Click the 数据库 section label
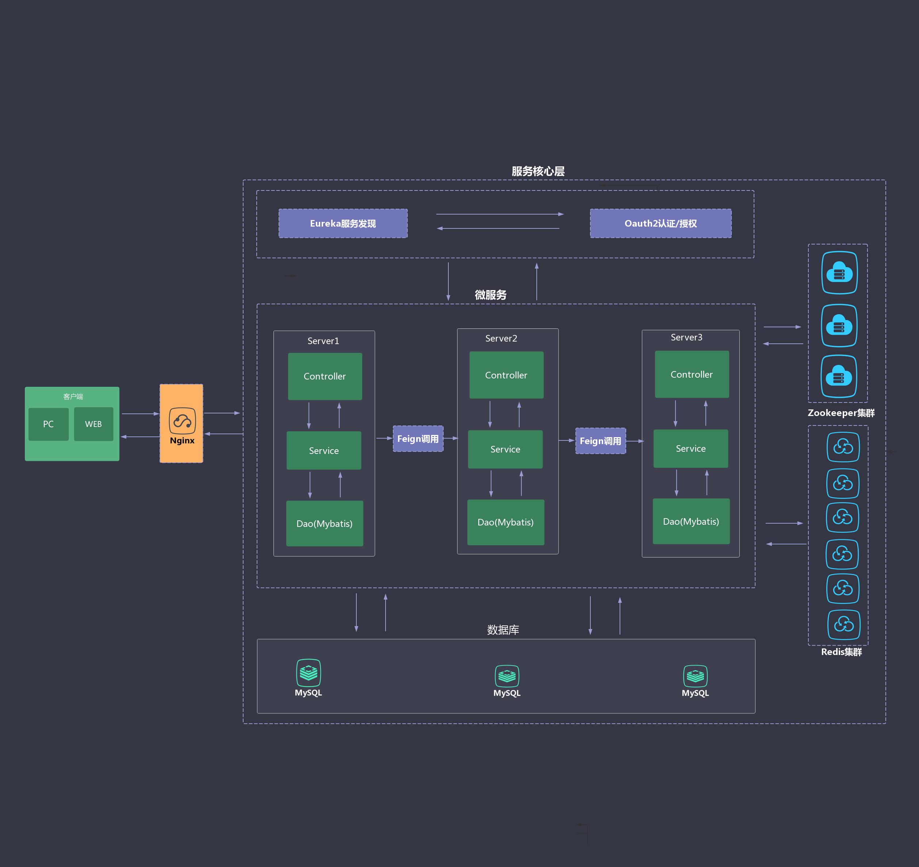 [x=503, y=630]
